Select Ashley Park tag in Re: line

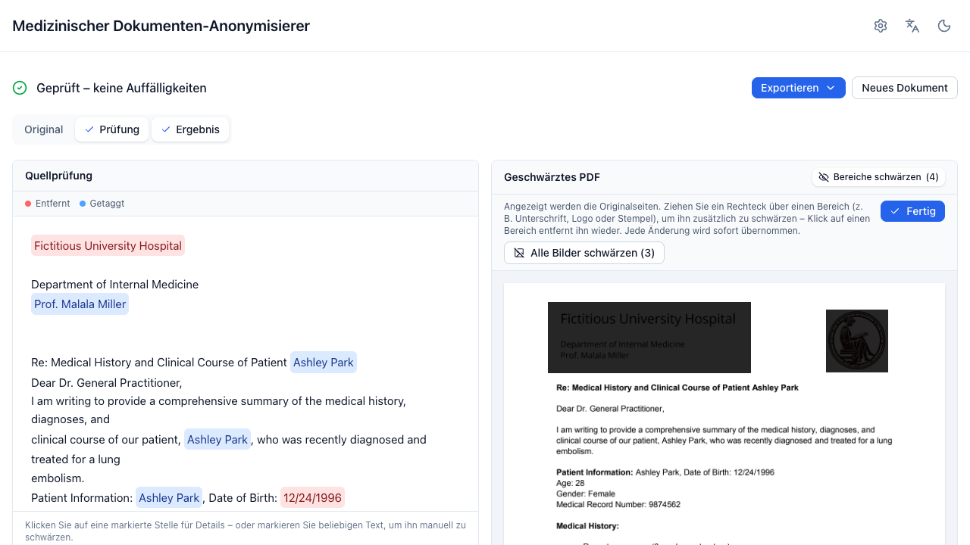(324, 363)
